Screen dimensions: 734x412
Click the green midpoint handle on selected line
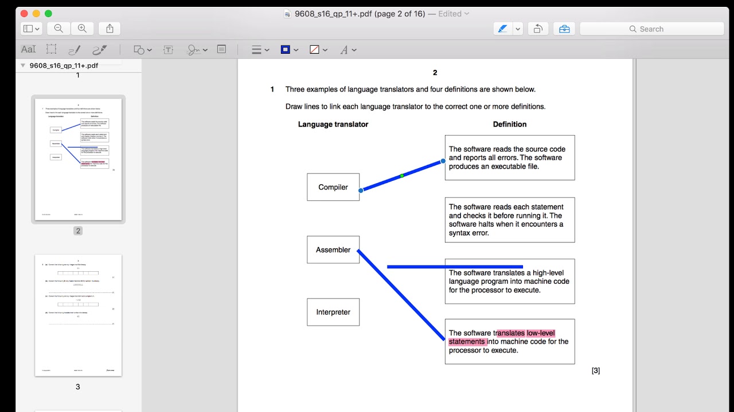[402, 176]
